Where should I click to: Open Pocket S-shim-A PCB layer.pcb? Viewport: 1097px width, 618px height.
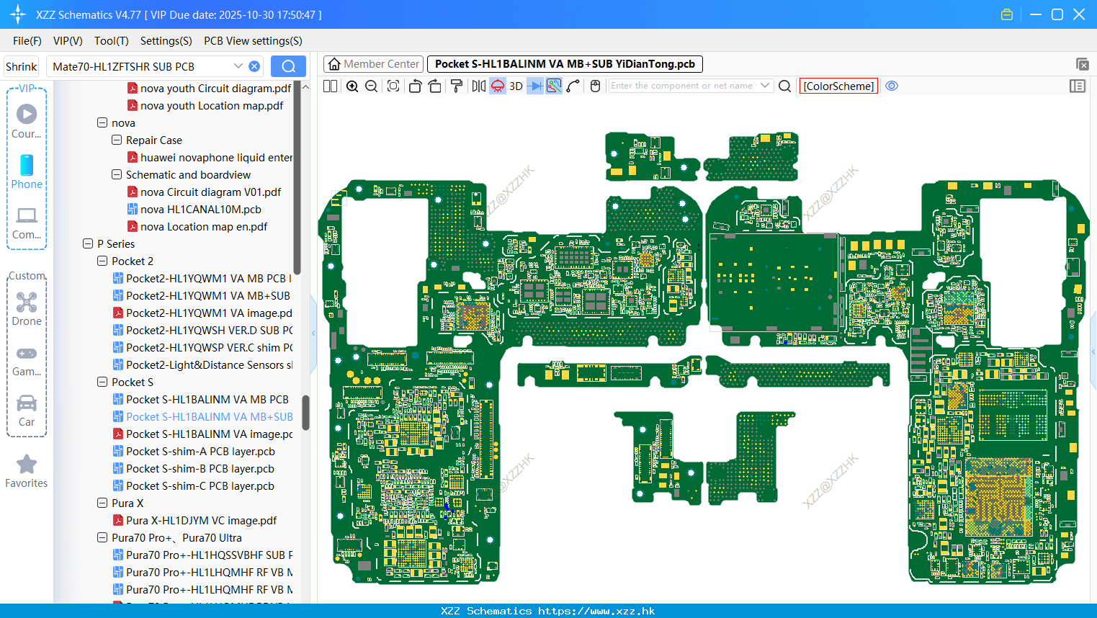pos(194,452)
